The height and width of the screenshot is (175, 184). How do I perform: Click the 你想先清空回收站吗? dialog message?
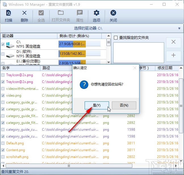tap(107, 84)
